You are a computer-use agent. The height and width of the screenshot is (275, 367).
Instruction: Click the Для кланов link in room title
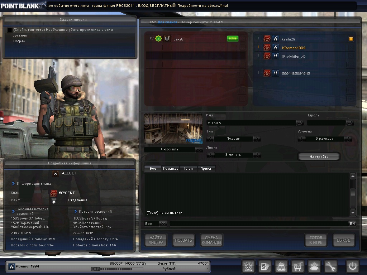point(167,22)
